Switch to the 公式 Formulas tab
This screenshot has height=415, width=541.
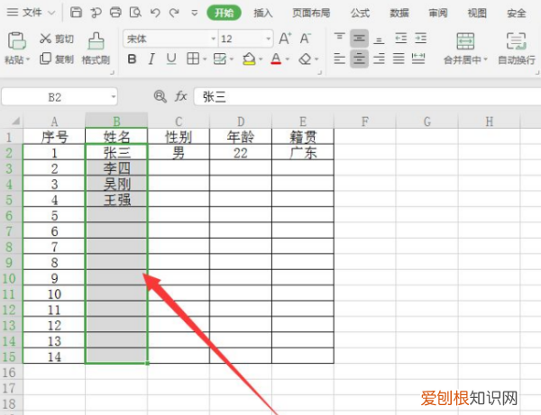click(360, 14)
